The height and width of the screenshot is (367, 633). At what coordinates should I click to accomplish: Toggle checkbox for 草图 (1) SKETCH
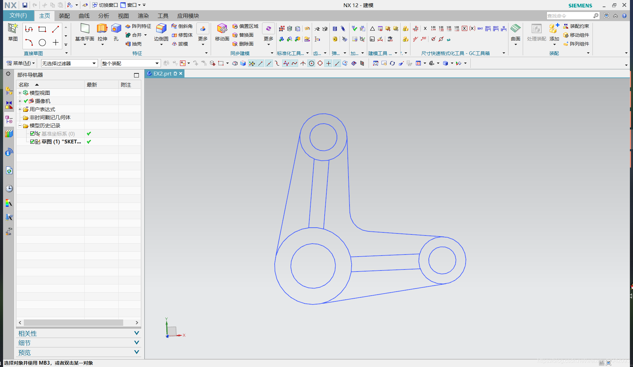pyautogui.click(x=32, y=142)
